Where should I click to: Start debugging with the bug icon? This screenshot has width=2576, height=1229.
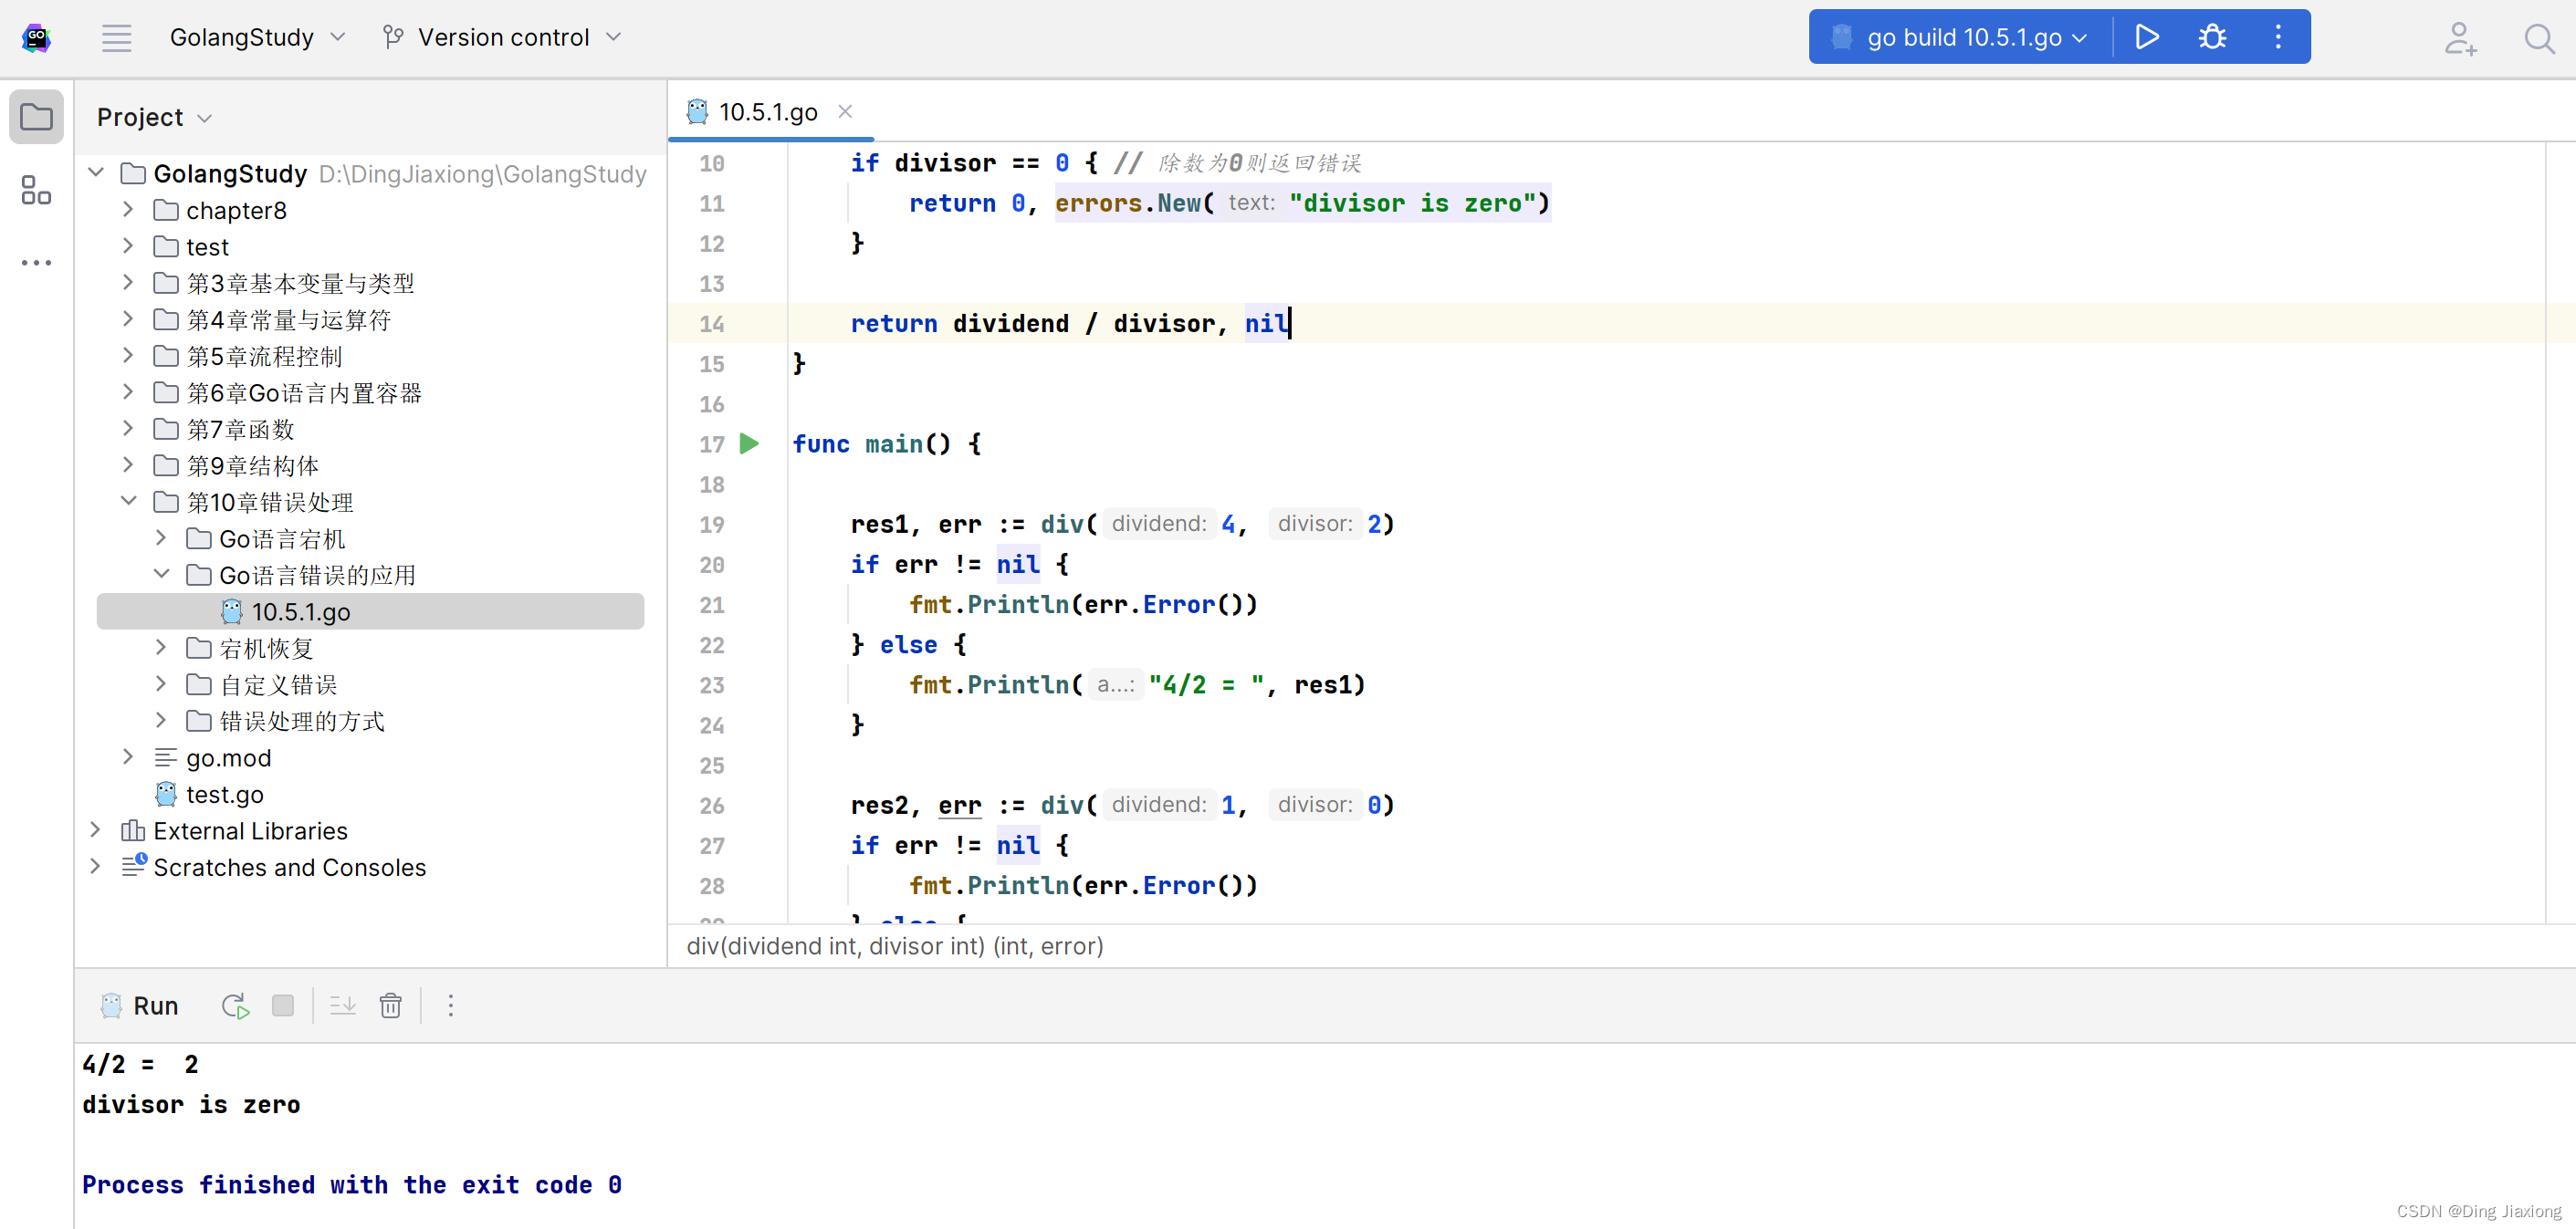pyautogui.click(x=2212, y=38)
